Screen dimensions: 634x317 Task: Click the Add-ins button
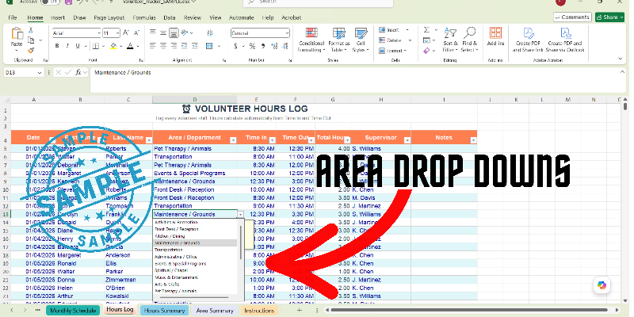495,36
